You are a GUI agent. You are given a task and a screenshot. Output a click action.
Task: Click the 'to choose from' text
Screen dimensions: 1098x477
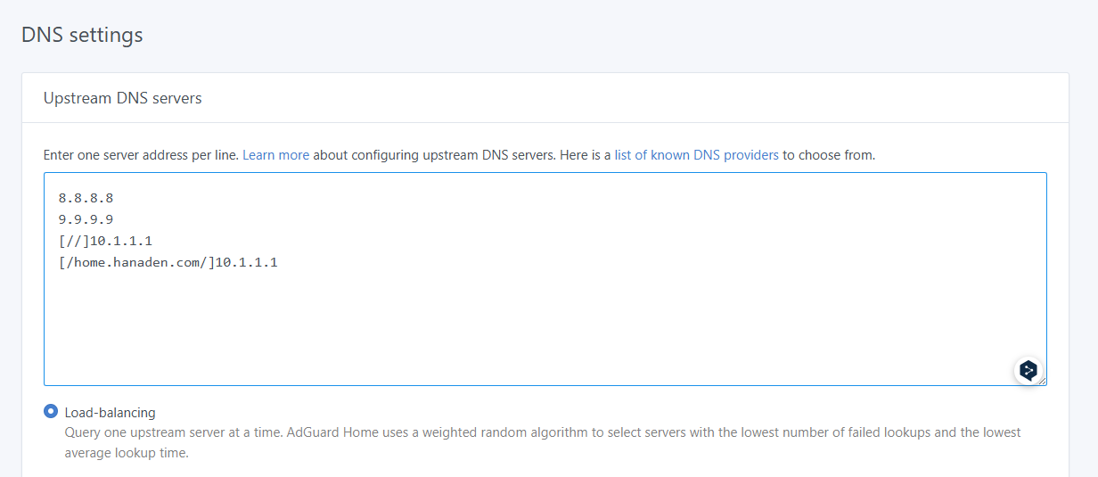(x=829, y=155)
